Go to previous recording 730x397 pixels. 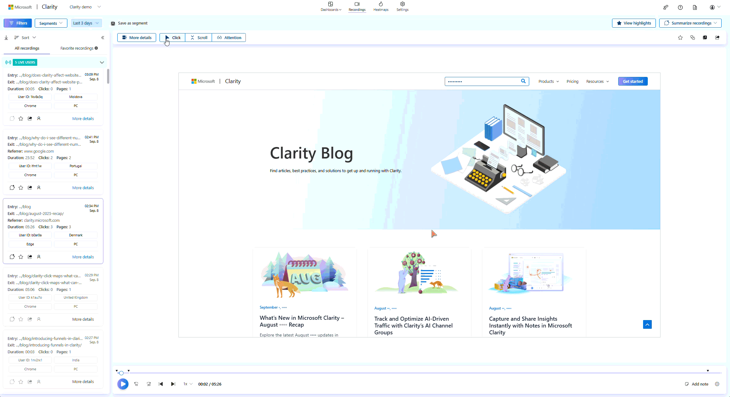(x=161, y=384)
